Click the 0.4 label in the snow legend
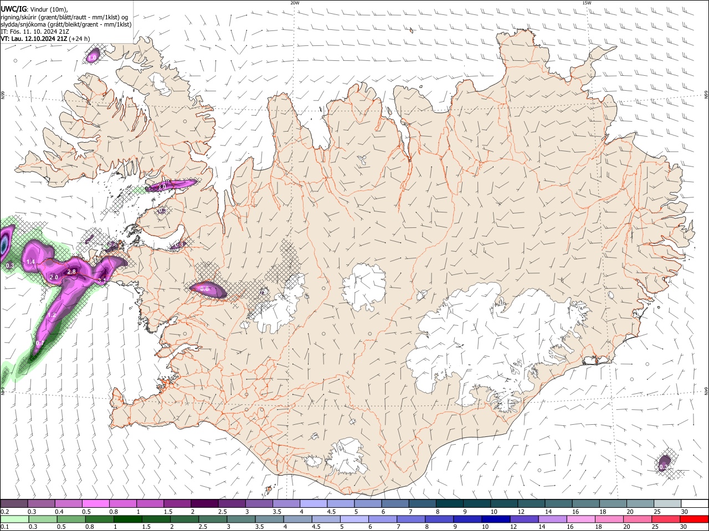Image resolution: width=709 pixels, height=531 pixels. click(x=59, y=512)
